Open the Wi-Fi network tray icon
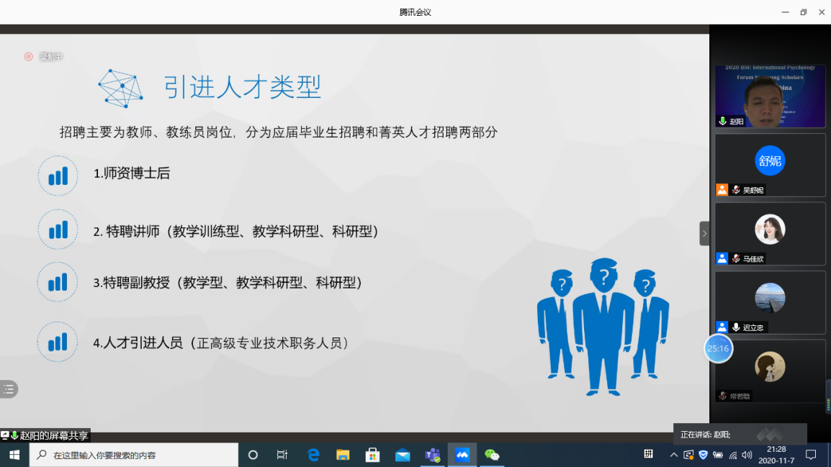This screenshot has width=831, height=467. (733, 455)
